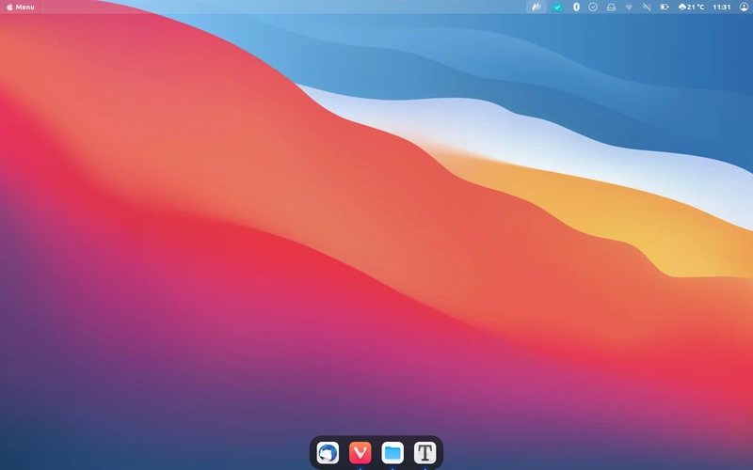Click the highlighted feather-like tray icon
Image resolution: width=753 pixels, height=470 pixels.
pyautogui.click(x=537, y=7)
